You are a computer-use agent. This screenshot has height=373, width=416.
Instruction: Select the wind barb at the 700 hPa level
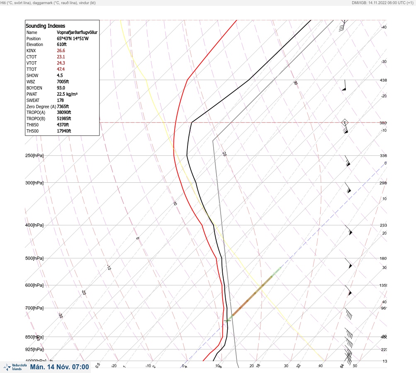[348, 314]
